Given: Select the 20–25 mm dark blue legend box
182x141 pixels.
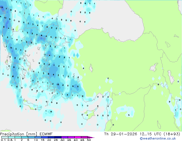Looking at the screenshot, I should (51, 137).
